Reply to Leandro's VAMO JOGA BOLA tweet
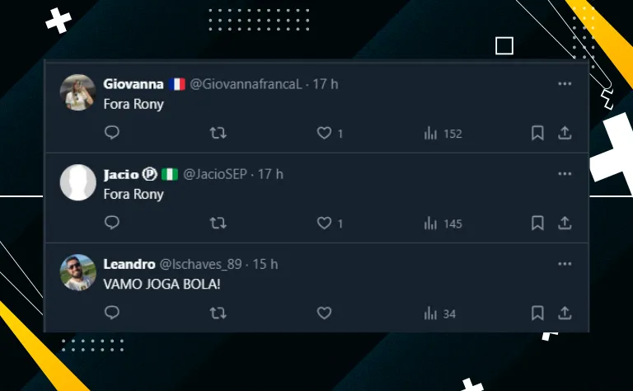This screenshot has width=633, height=391. (112, 313)
